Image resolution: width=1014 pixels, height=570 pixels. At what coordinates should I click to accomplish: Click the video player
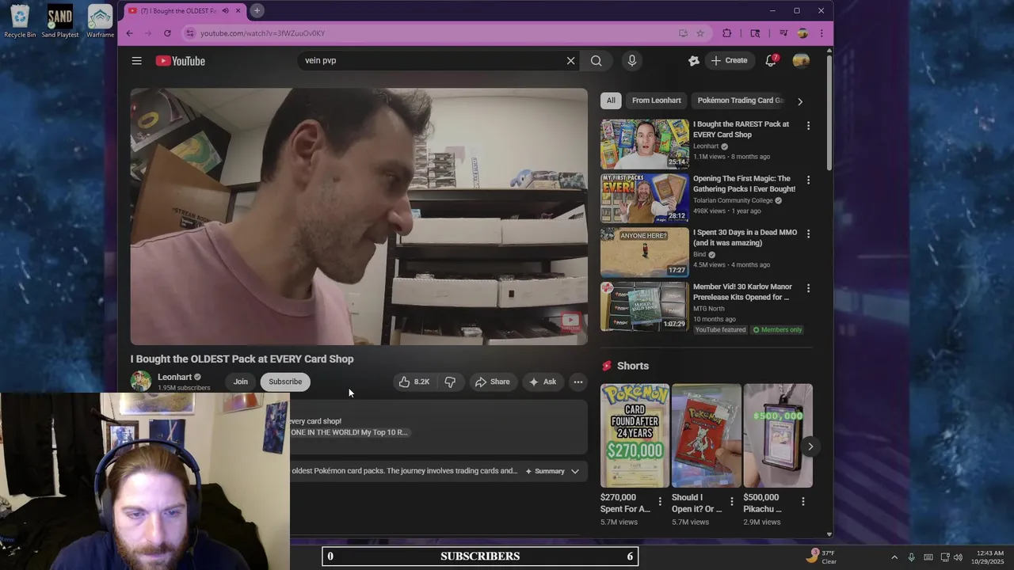(x=359, y=216)
